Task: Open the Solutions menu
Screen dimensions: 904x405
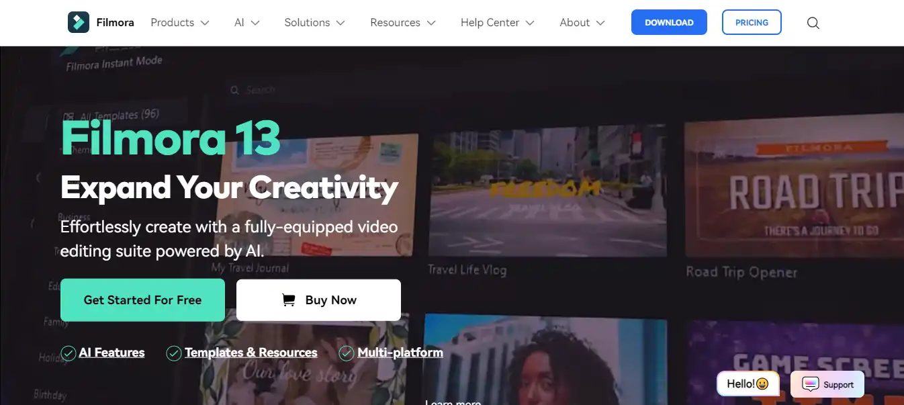Action: (315, 22)
